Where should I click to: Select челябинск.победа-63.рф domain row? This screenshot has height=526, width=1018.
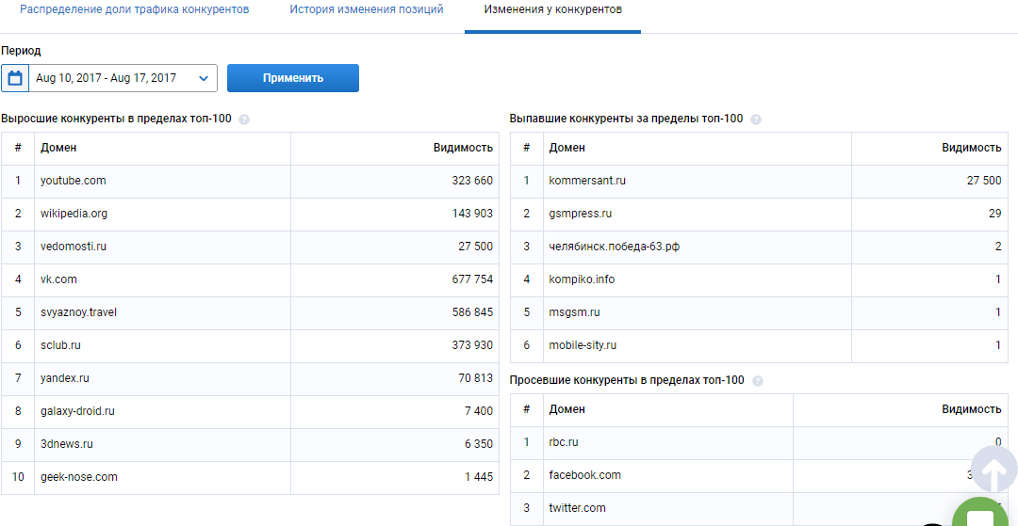(759, 247)
